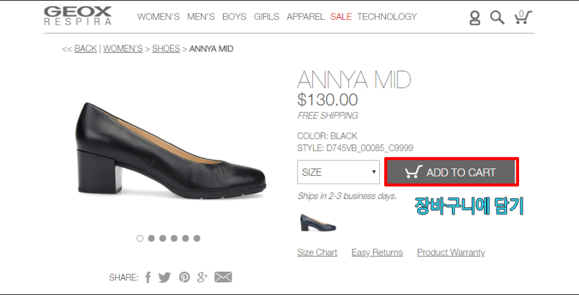Expand the SIZE dropdown
The height and width of the screenshot is (295, 579).
(x=338, y=172)
